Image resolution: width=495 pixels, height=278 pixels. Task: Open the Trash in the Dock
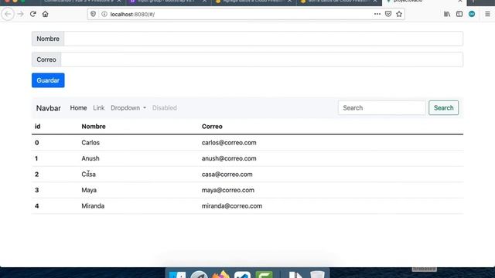pyautogui.click(x=317, y=275)
